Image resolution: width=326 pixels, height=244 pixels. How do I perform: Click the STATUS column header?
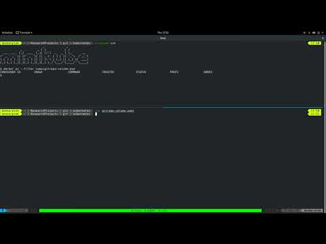point(141,72)
